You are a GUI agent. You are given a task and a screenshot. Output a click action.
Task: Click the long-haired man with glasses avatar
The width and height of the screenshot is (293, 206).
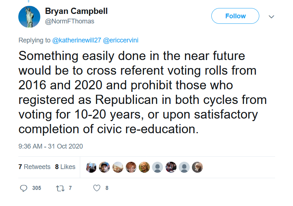[144, 167]
